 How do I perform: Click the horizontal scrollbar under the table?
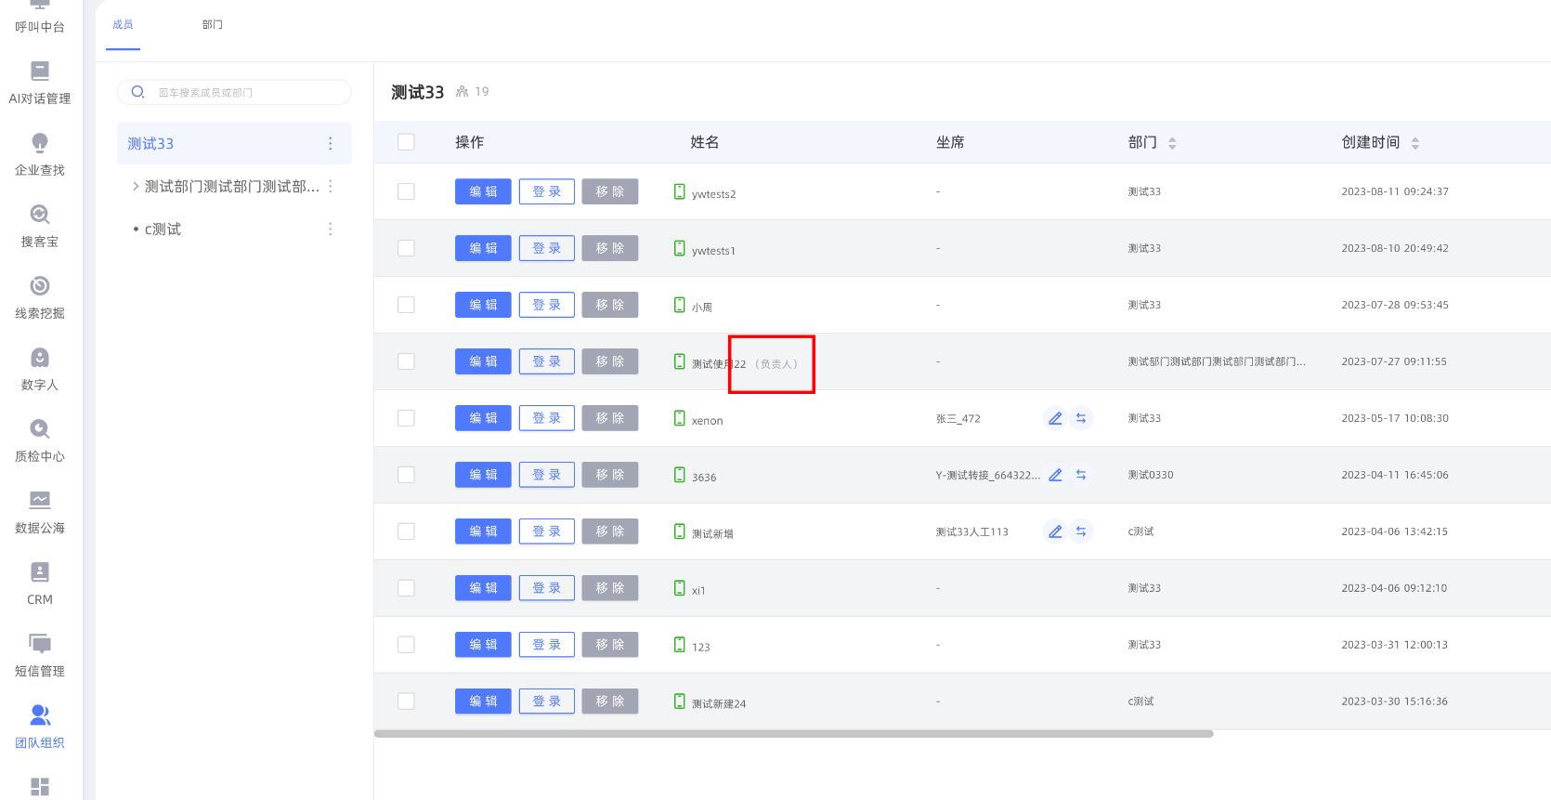point(793,734)
